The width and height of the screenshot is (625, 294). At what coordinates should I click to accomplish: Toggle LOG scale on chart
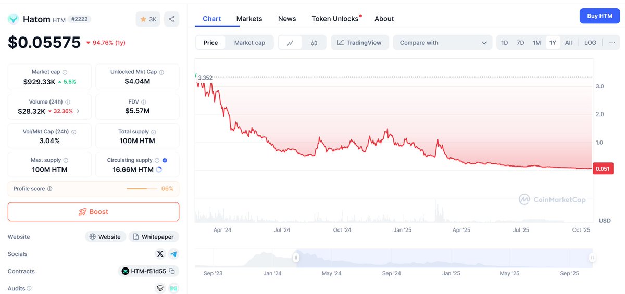click(x=590, y=43)
